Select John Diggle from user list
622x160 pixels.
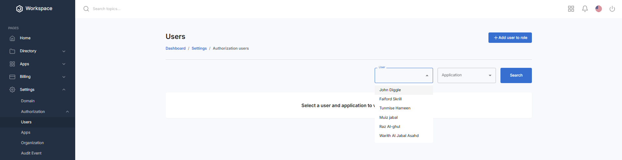click(x=390, y=90)
